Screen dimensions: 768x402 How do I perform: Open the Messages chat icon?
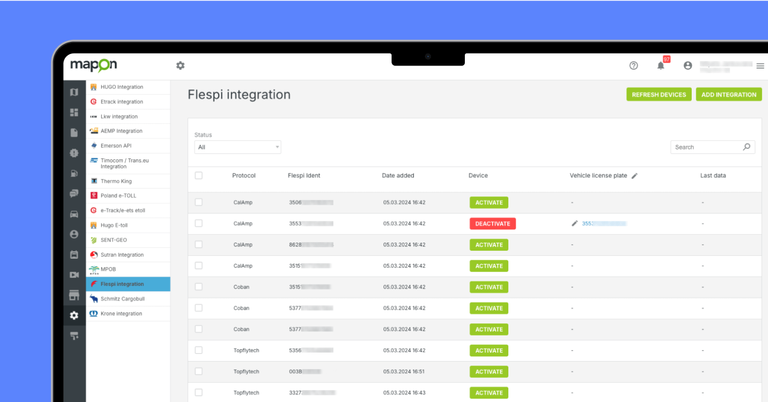pos(74,193)
